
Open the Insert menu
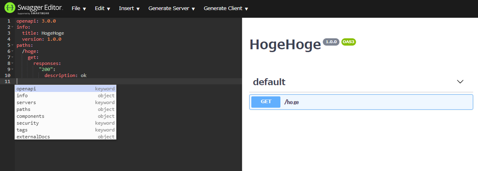coord(129,8)
